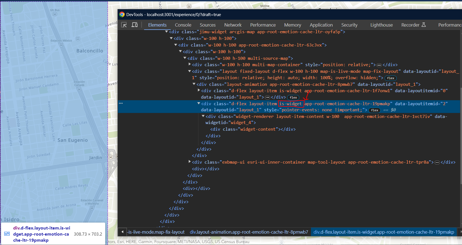The height and width of the screenshot is (245, 462).
Task: Click ellipsis badge in exbmap-ui div
Action: (x=437, y=163)
